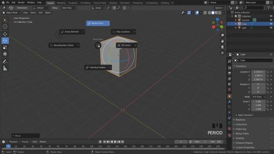Switch to the Modeling workspace tab

point(61,3)
